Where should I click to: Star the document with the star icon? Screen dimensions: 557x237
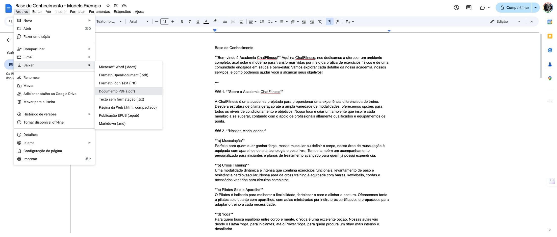coord(108,6)
